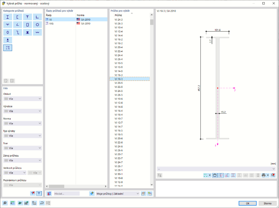The width and height of the screenshot is (279, 208).
Task: Expand the Tvar filter dropdown
Action: click(x=23, y=148)
